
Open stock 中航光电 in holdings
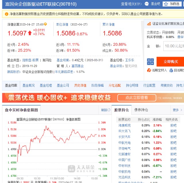(124, 143)
